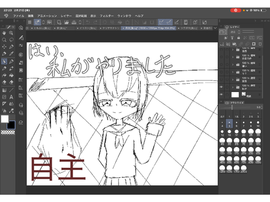This screenshot has height=202, width=270.
Task: Redo the last action
Action: click(95, 22)
